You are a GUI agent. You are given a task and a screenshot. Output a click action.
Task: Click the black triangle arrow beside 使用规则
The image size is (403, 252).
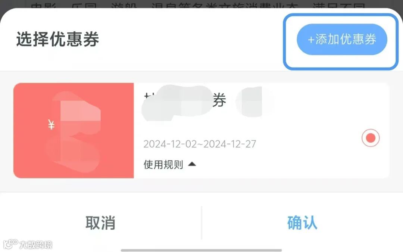click(x=192, y=164)
